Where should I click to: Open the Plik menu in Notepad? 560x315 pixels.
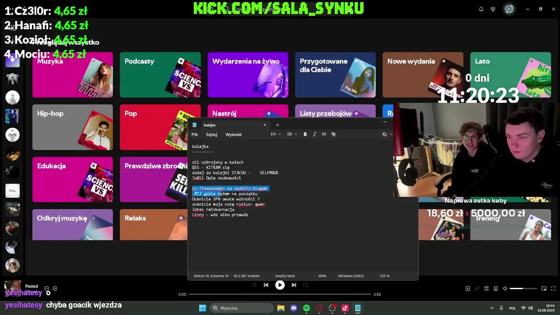pos(195,134)
